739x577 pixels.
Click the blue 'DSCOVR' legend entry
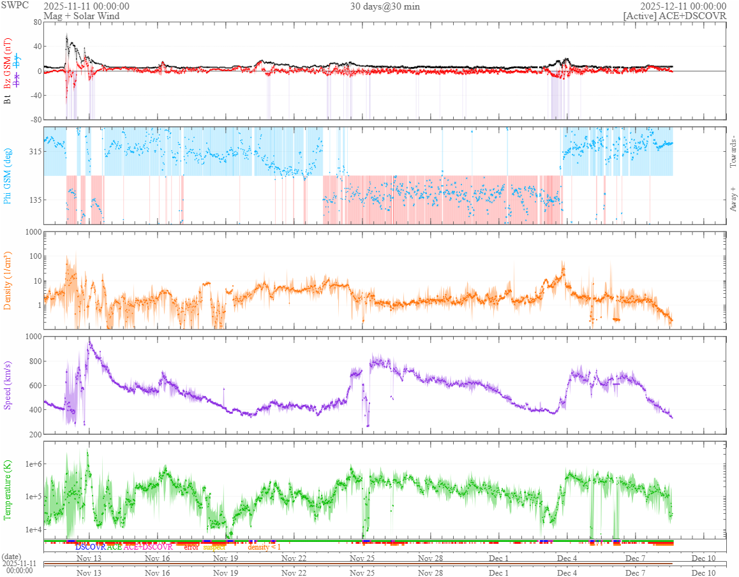click(91, 547)
